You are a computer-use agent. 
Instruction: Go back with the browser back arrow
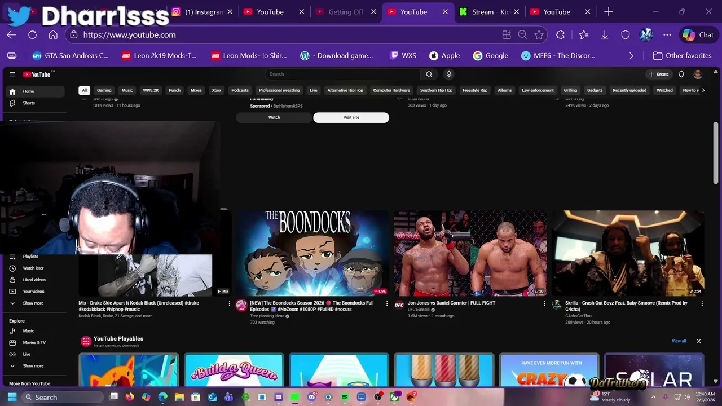(x=11, y=35)
